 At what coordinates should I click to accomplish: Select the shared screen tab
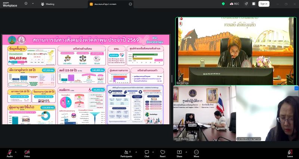point(111,4)
